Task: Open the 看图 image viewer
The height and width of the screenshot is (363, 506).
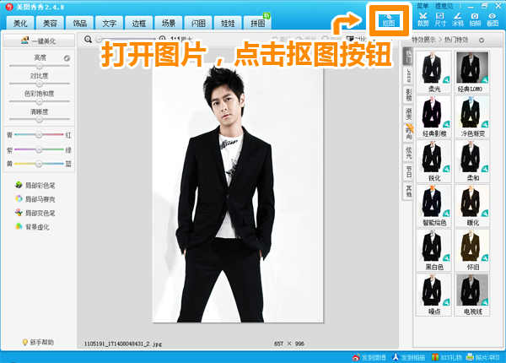Action: click(493, 19)
